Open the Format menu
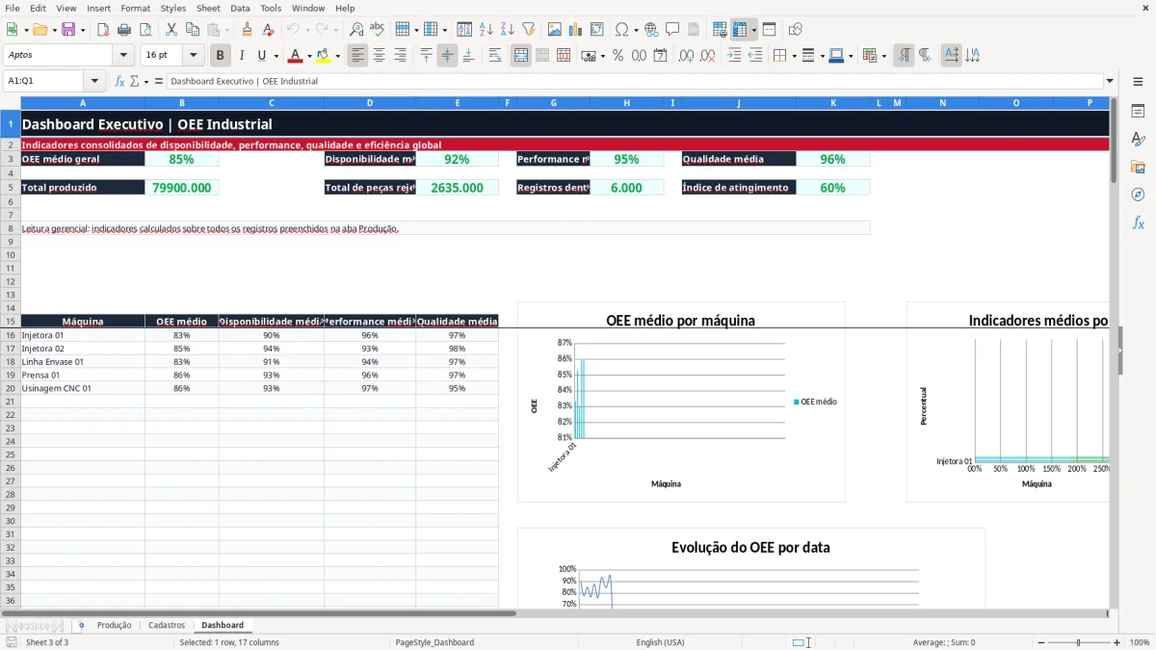The image size is (1156, 650). tap(135, 8)
